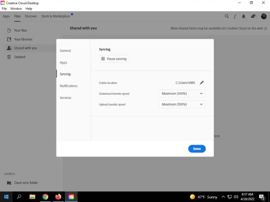Open the Window menu

click(16, 9)
